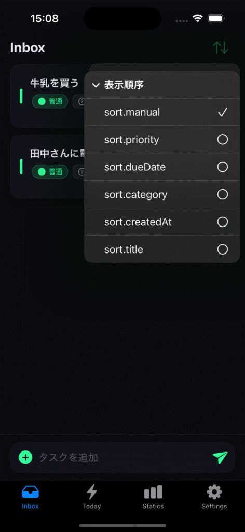The height and width of the screenshot is (532, 245).
Task: Tap the green status bar on 牛乳を買う
Action: click(21, 96)
